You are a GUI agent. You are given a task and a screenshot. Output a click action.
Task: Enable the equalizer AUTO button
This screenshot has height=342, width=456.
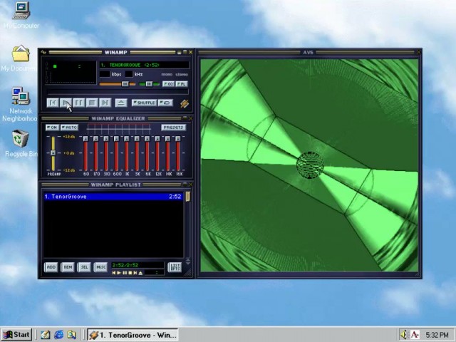(x=70, y=128)
